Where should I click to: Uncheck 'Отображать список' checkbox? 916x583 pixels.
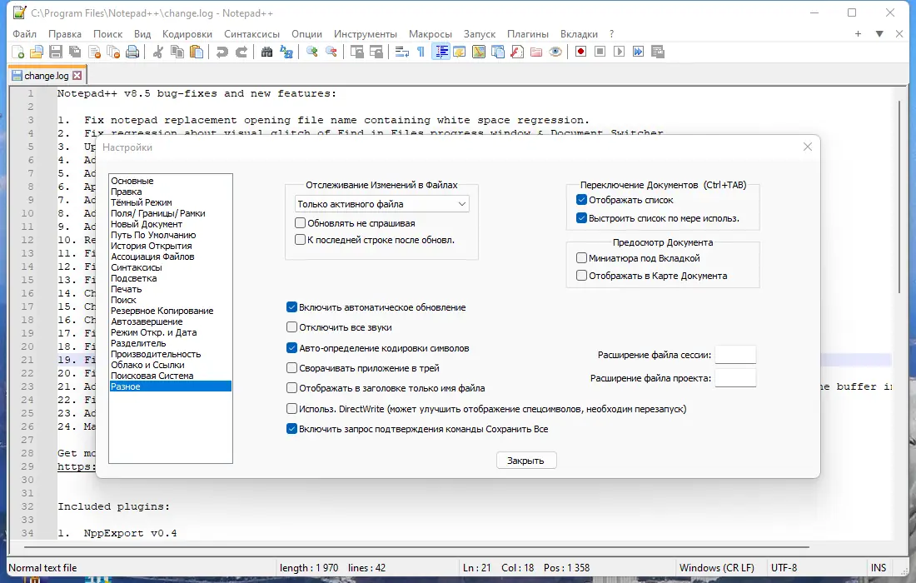click(x=581, y=199)
